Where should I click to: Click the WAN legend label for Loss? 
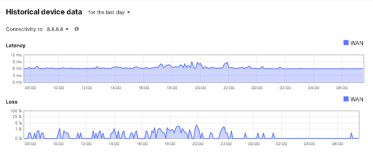tap(357, 99)
